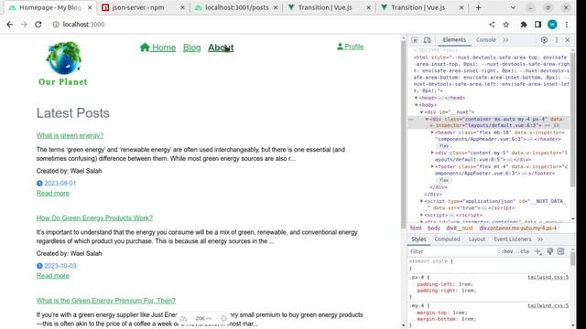Collapse the div id __nuxt node
Viewport: 586px width, 329px height.
[x=421, y=111]
